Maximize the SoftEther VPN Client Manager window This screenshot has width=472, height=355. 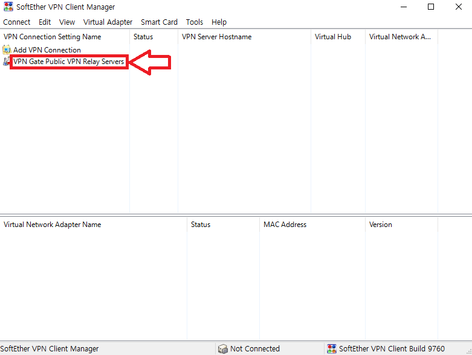[431, 7]
